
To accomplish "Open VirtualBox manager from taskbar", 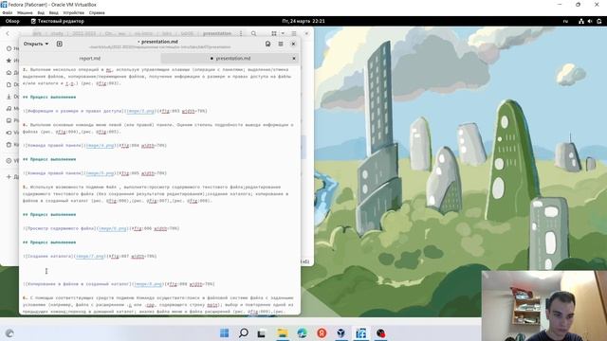I will (341, 332).
